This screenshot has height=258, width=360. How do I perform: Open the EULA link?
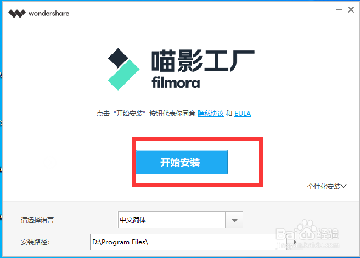point(243,114)
